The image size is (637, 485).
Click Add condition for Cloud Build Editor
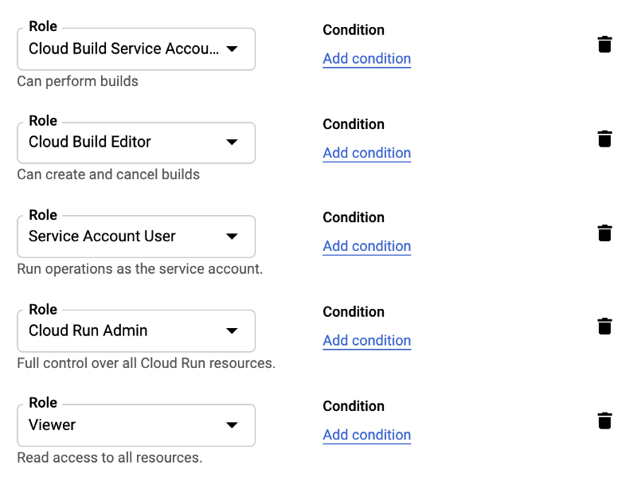click(x=366, y=153)
